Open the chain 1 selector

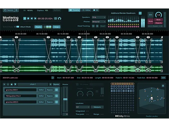click(x=33, y=84)
